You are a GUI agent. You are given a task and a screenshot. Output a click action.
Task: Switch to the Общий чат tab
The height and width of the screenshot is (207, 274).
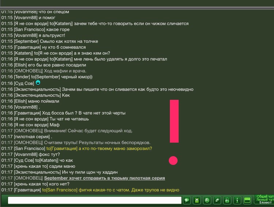[265, 197]
